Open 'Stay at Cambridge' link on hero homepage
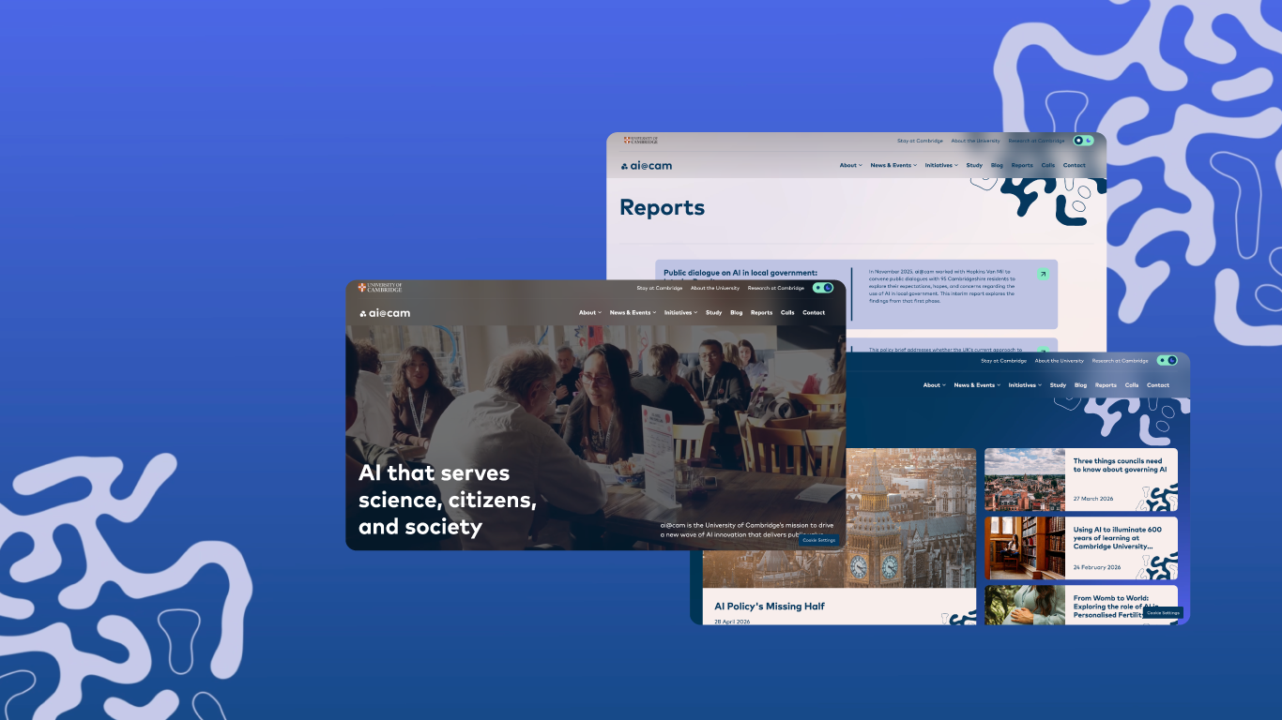Screen dimensions: 1282x720 pyautogui.click(x=660, y=288)
